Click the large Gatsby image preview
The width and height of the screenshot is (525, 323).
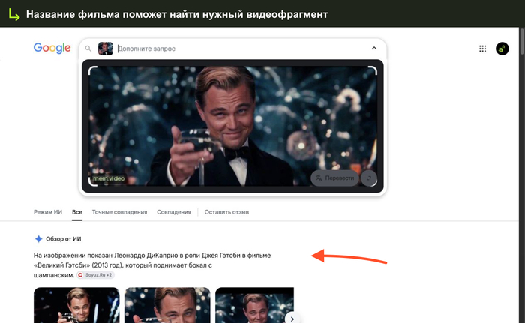232,126
